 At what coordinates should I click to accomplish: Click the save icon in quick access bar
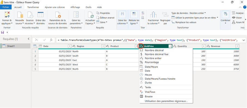coord(2,32)
